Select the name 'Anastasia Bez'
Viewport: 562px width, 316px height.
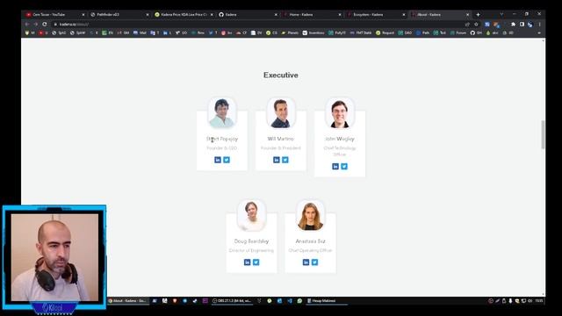tap(310, 241)
